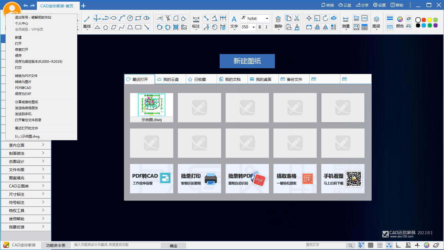Pick the purple color swatch
Viewport: 444px width, 250px height.
436,25
